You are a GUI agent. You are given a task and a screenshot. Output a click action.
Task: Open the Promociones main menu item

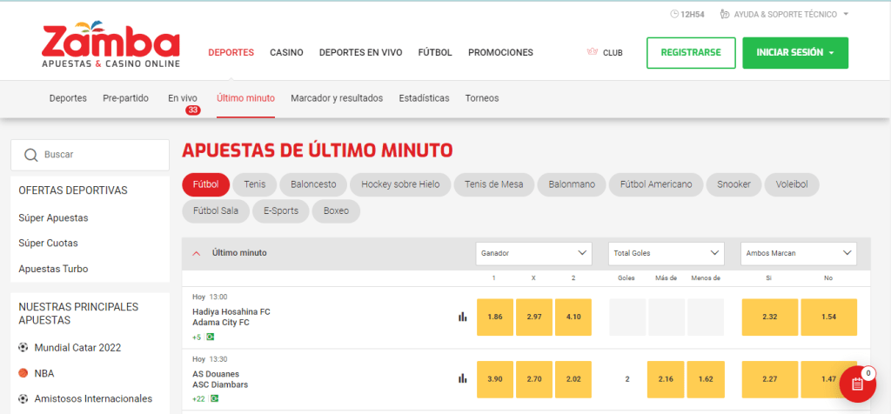click(x=500, y=52)
